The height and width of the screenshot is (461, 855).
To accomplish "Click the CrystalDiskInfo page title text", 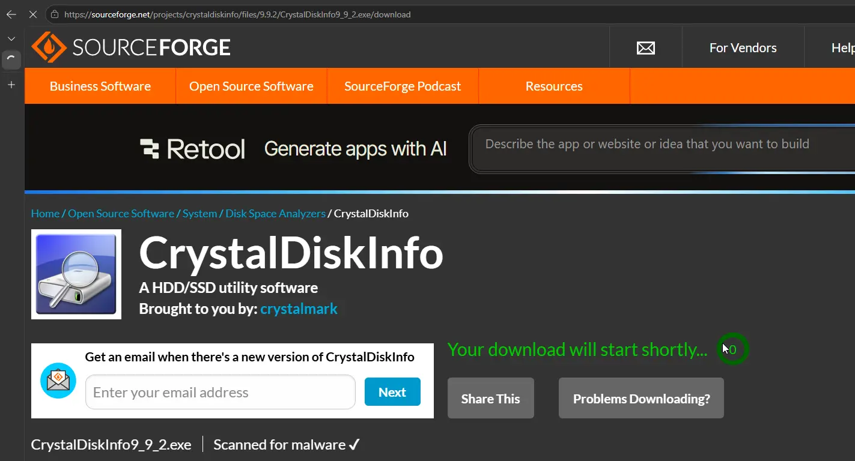I will pyautogui.click(x=291, y=253).
